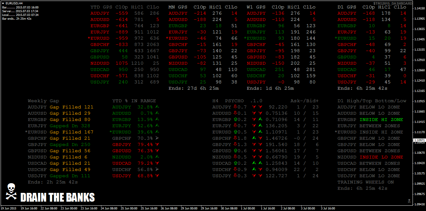The width and height of the screenshot is (426, 211).
Task: Click solid green up arrow in GBPCHF PSYCHO row
Action: tap(254, 138)
